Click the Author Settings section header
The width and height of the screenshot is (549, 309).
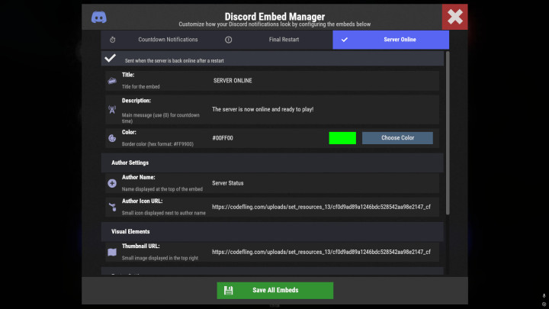click(x=272, y=163)
